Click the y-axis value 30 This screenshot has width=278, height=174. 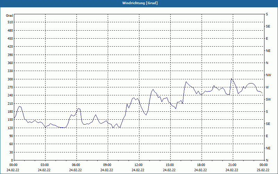point(11,152)
